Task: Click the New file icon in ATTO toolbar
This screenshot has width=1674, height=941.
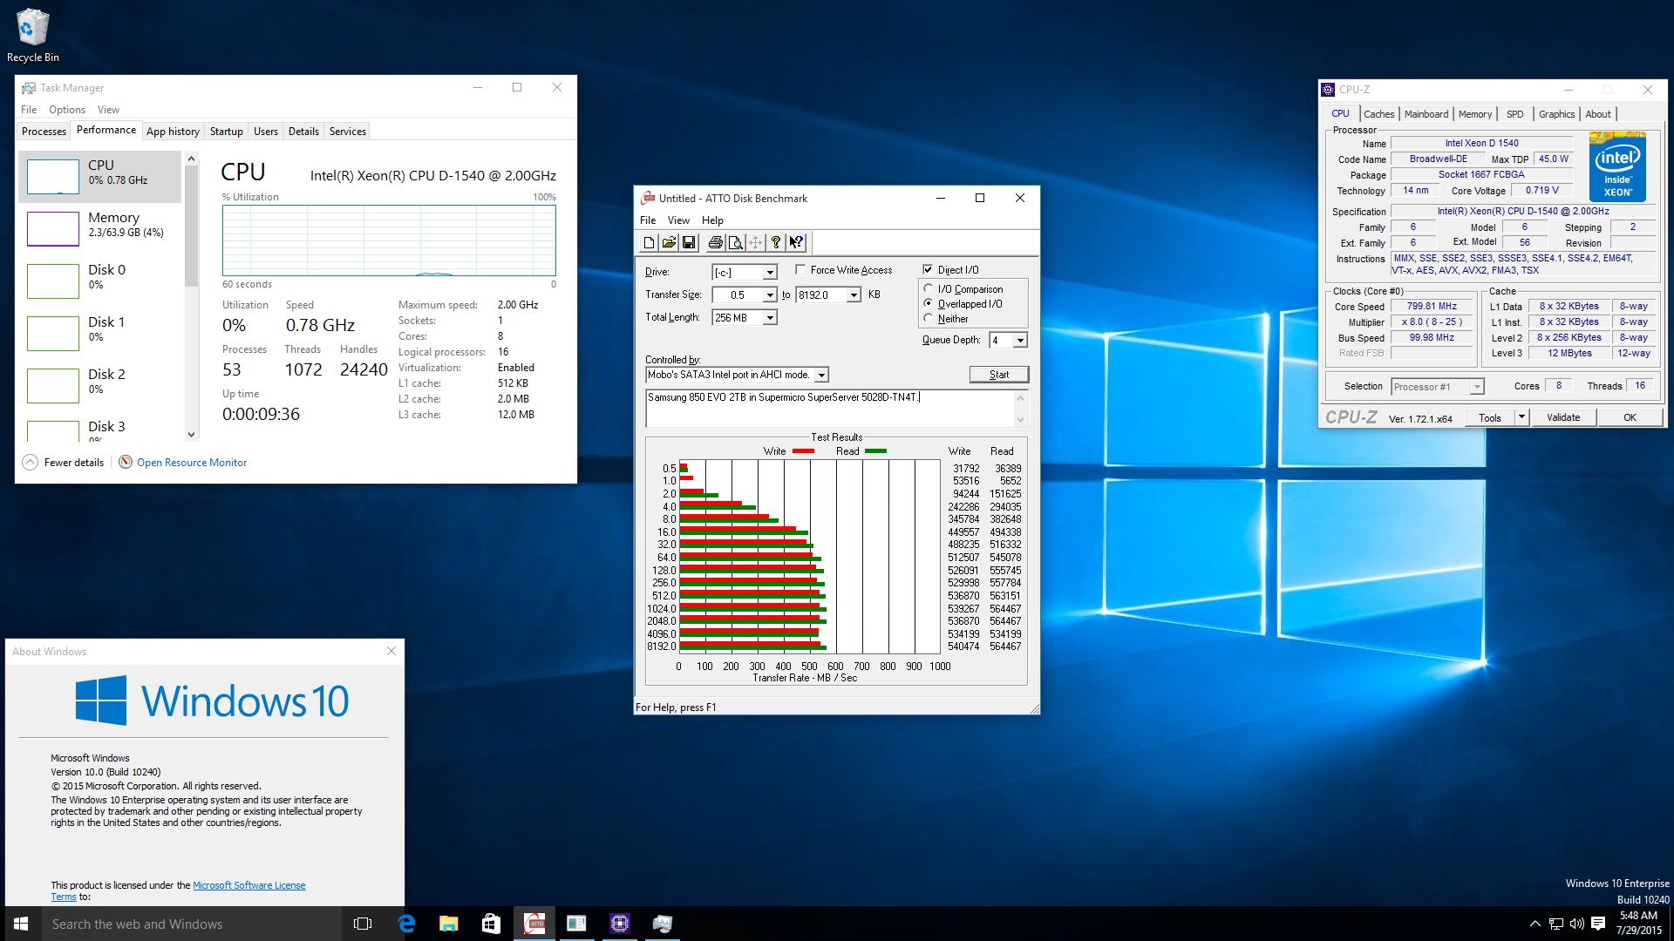Action: click(649, 243)
